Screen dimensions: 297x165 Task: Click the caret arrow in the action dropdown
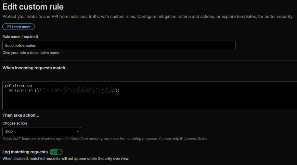tap(77, 132)
